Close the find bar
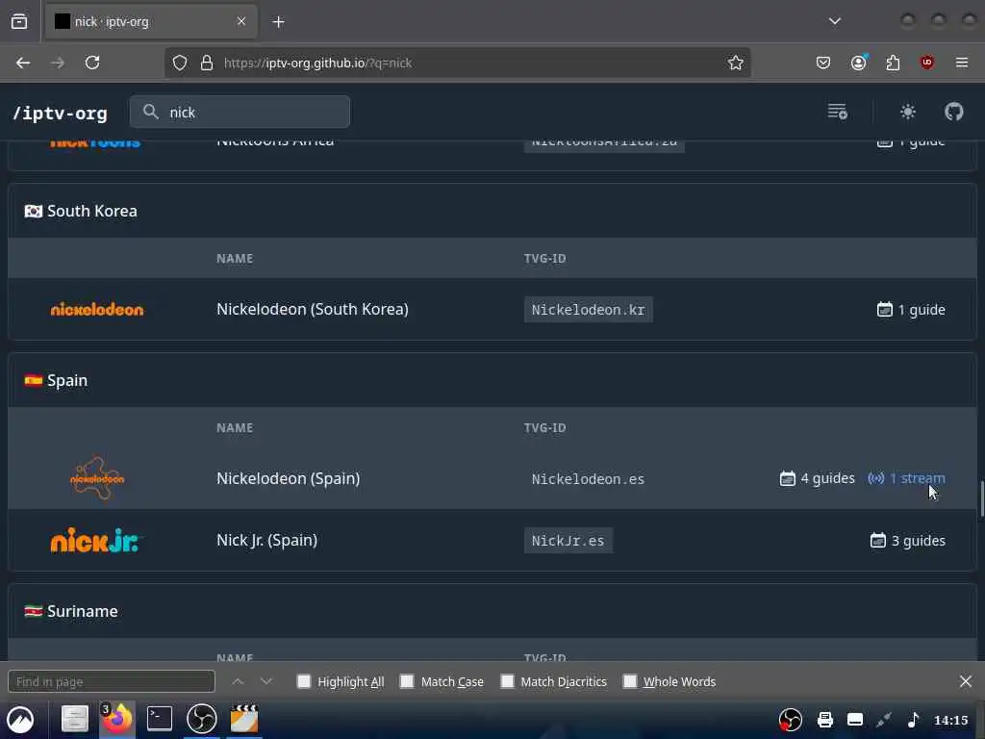Screen dimensions: 985x739 point(966,681)
